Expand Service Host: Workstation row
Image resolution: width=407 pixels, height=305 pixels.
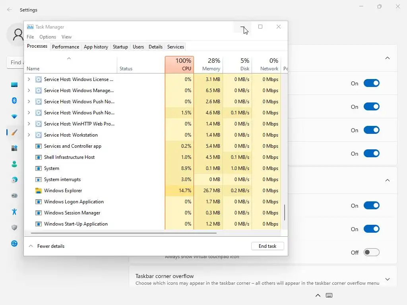tap(29, 135)
